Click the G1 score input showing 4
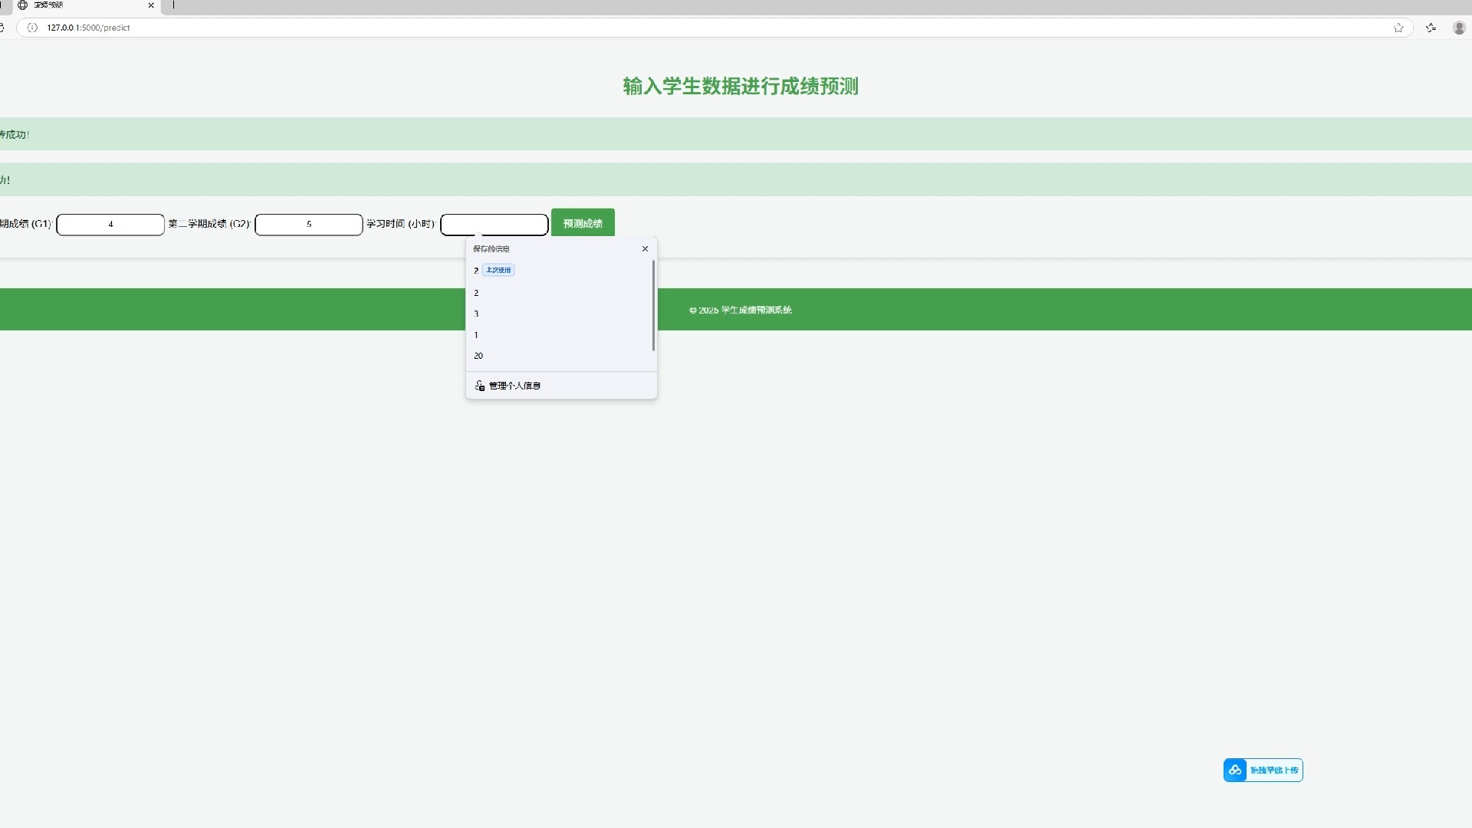This screenshot has width=1472, height=828. click(x=110, y=225)
